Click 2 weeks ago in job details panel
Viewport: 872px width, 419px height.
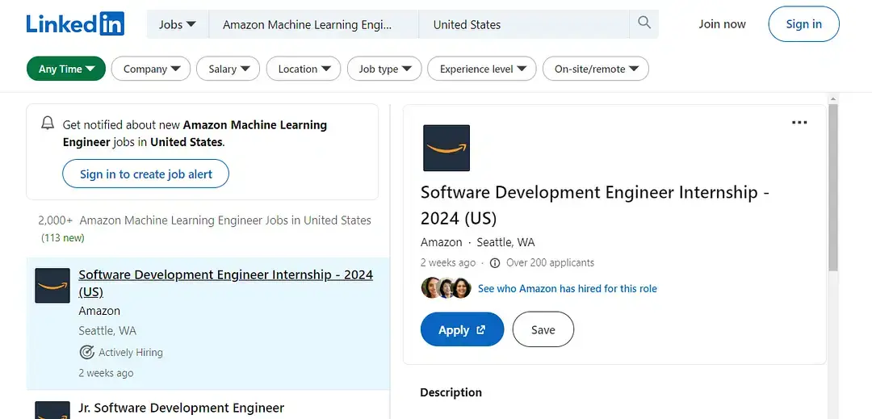point(448,263)
